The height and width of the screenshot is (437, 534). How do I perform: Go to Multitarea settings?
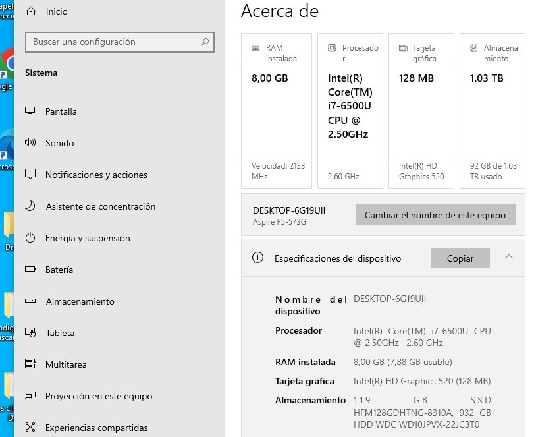66,364
